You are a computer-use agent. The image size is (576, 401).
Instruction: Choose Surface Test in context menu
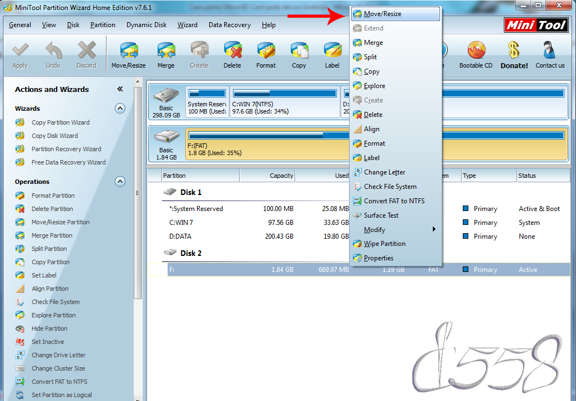coord(396,215)
